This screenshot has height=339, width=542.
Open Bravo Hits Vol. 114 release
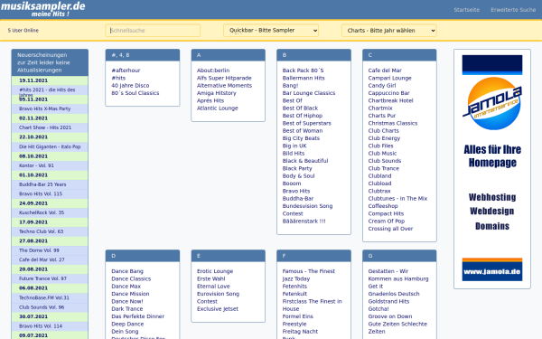[x=41, y=325]
